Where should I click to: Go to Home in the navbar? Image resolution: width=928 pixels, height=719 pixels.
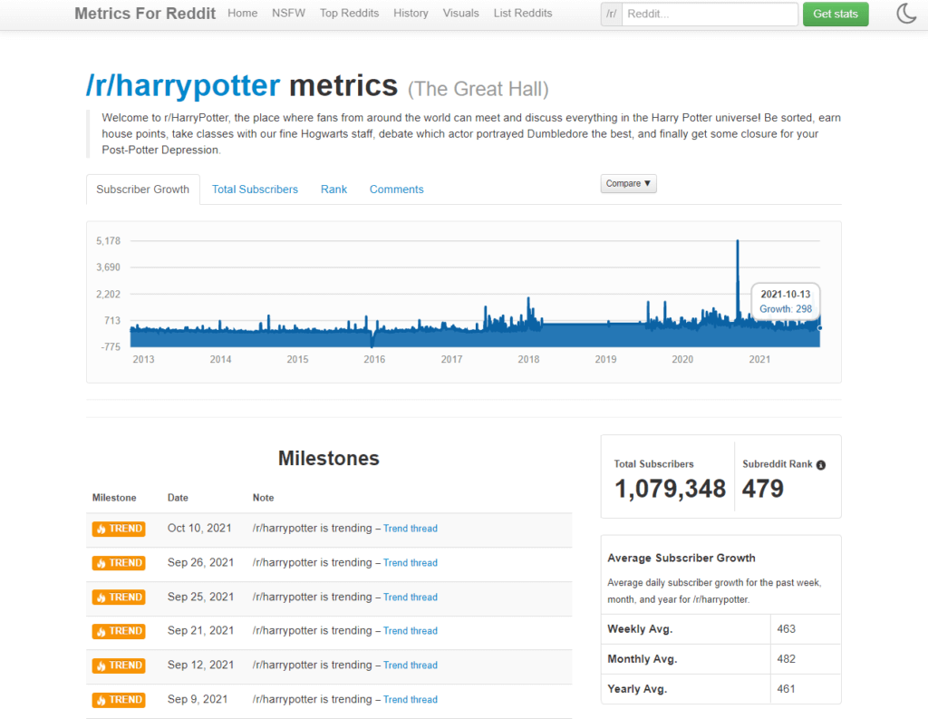243,13
